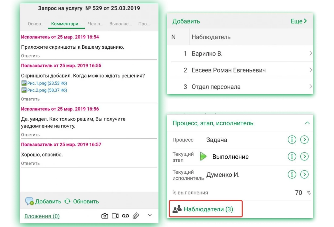Image resolution: width=334 pixels, height=227 pixels.
Task: Click Добавить comment button
Action: [x=43, y=201]
